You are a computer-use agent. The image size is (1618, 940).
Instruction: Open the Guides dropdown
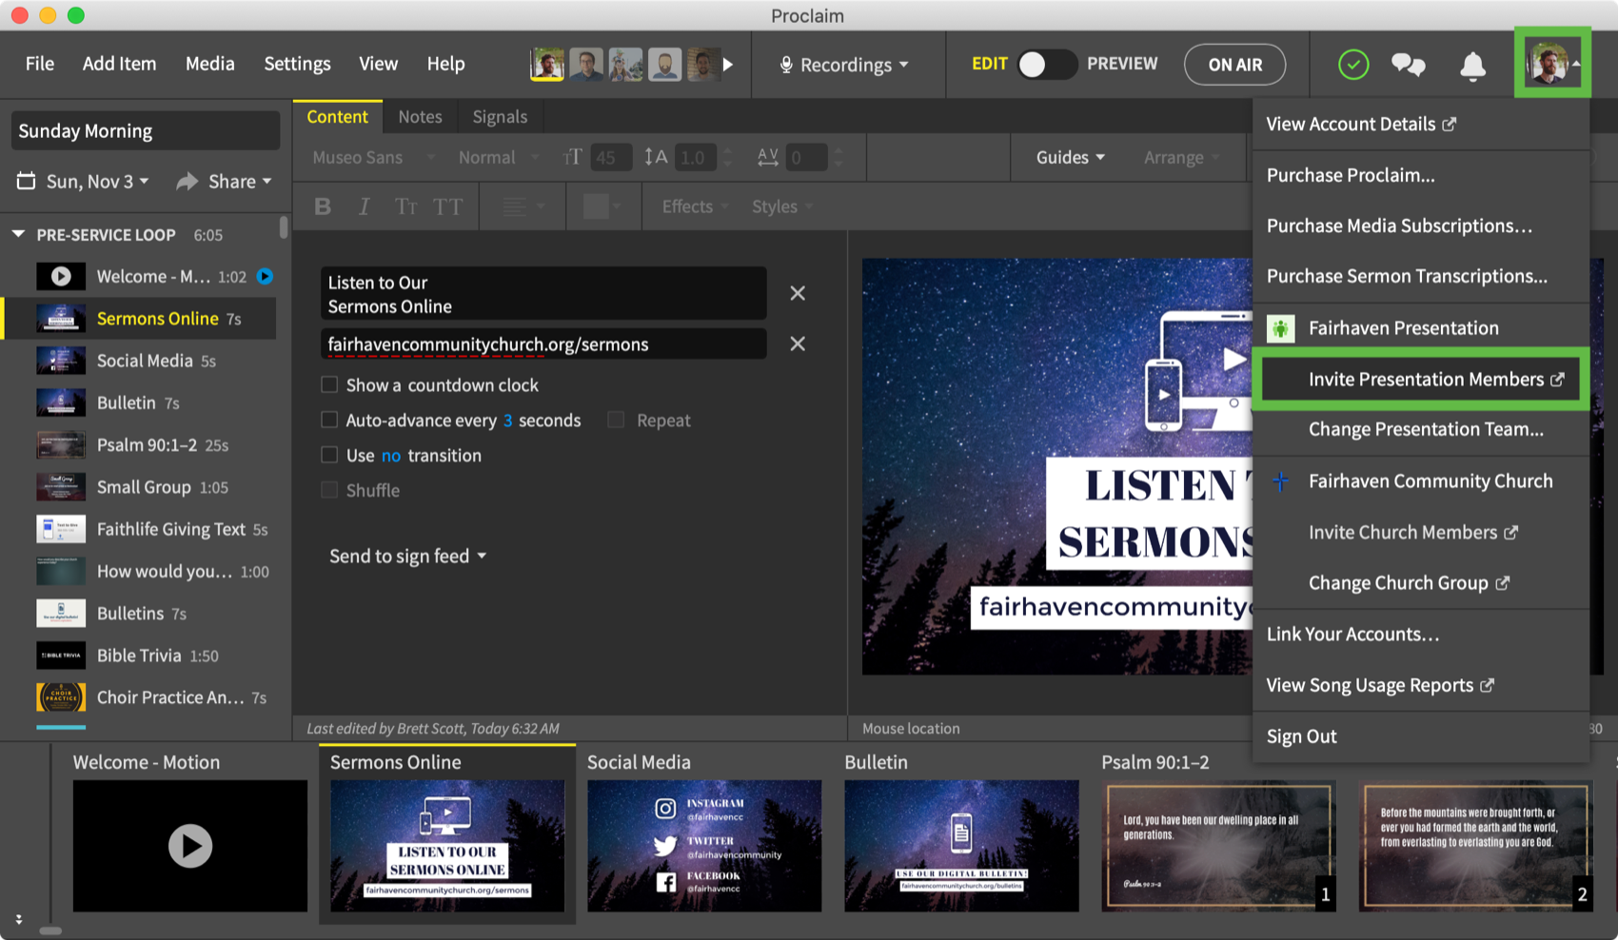(1071, 157)
